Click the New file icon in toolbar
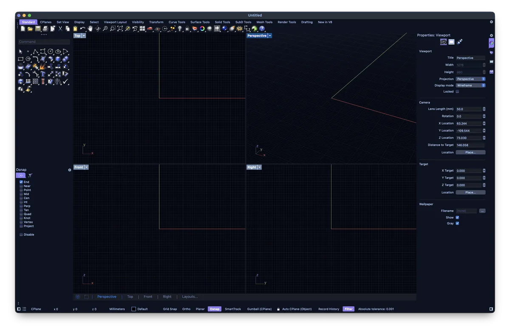This screenshot has width=510, height=335. point(23,29)
